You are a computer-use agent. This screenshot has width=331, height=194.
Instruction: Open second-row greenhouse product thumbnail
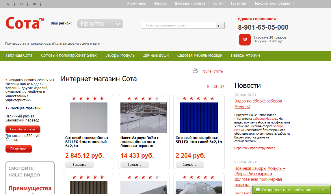[x=199, y=187]
